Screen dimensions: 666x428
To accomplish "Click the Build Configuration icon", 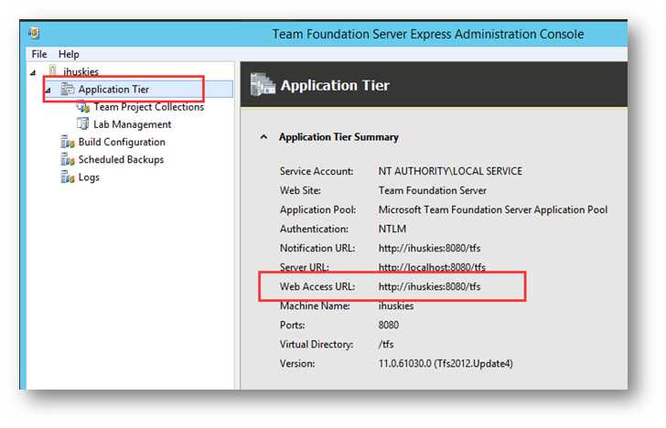I will 67,142.
